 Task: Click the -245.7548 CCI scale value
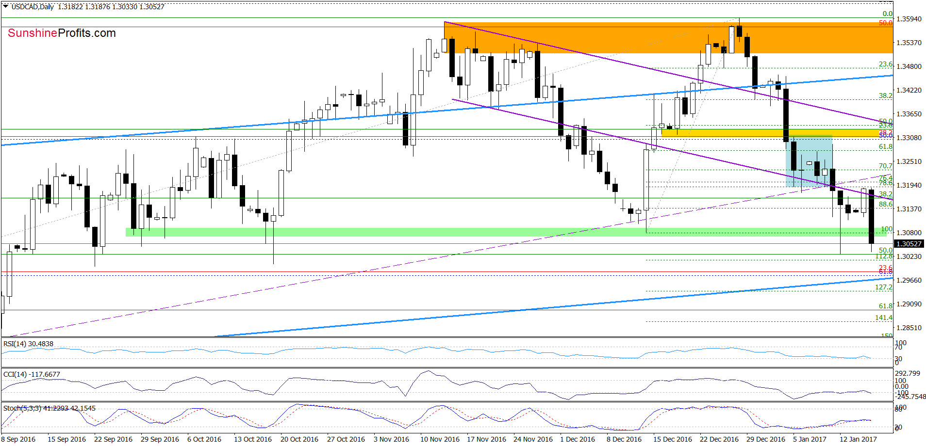click(x=911, y=397)
